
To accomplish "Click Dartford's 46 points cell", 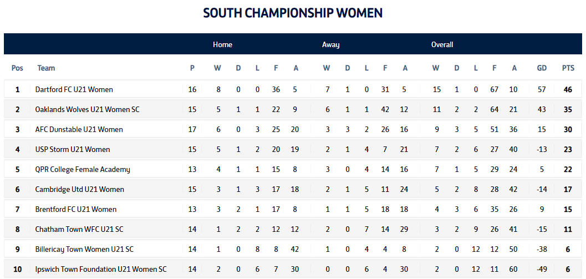I will [568, 89].
